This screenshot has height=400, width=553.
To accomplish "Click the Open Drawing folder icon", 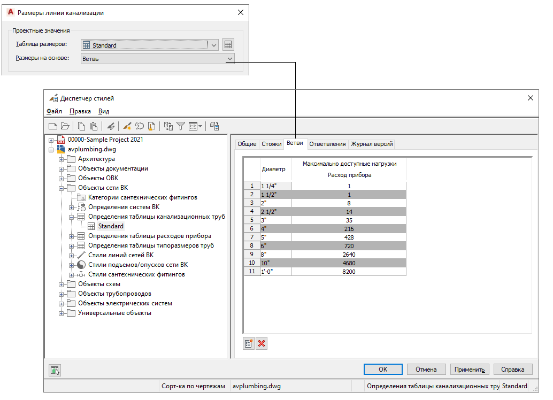I will pyautogui.click(x=65, y=126).
